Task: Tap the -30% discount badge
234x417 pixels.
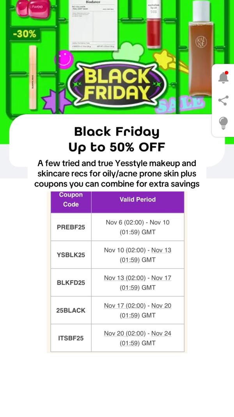Action: point(24,34)
